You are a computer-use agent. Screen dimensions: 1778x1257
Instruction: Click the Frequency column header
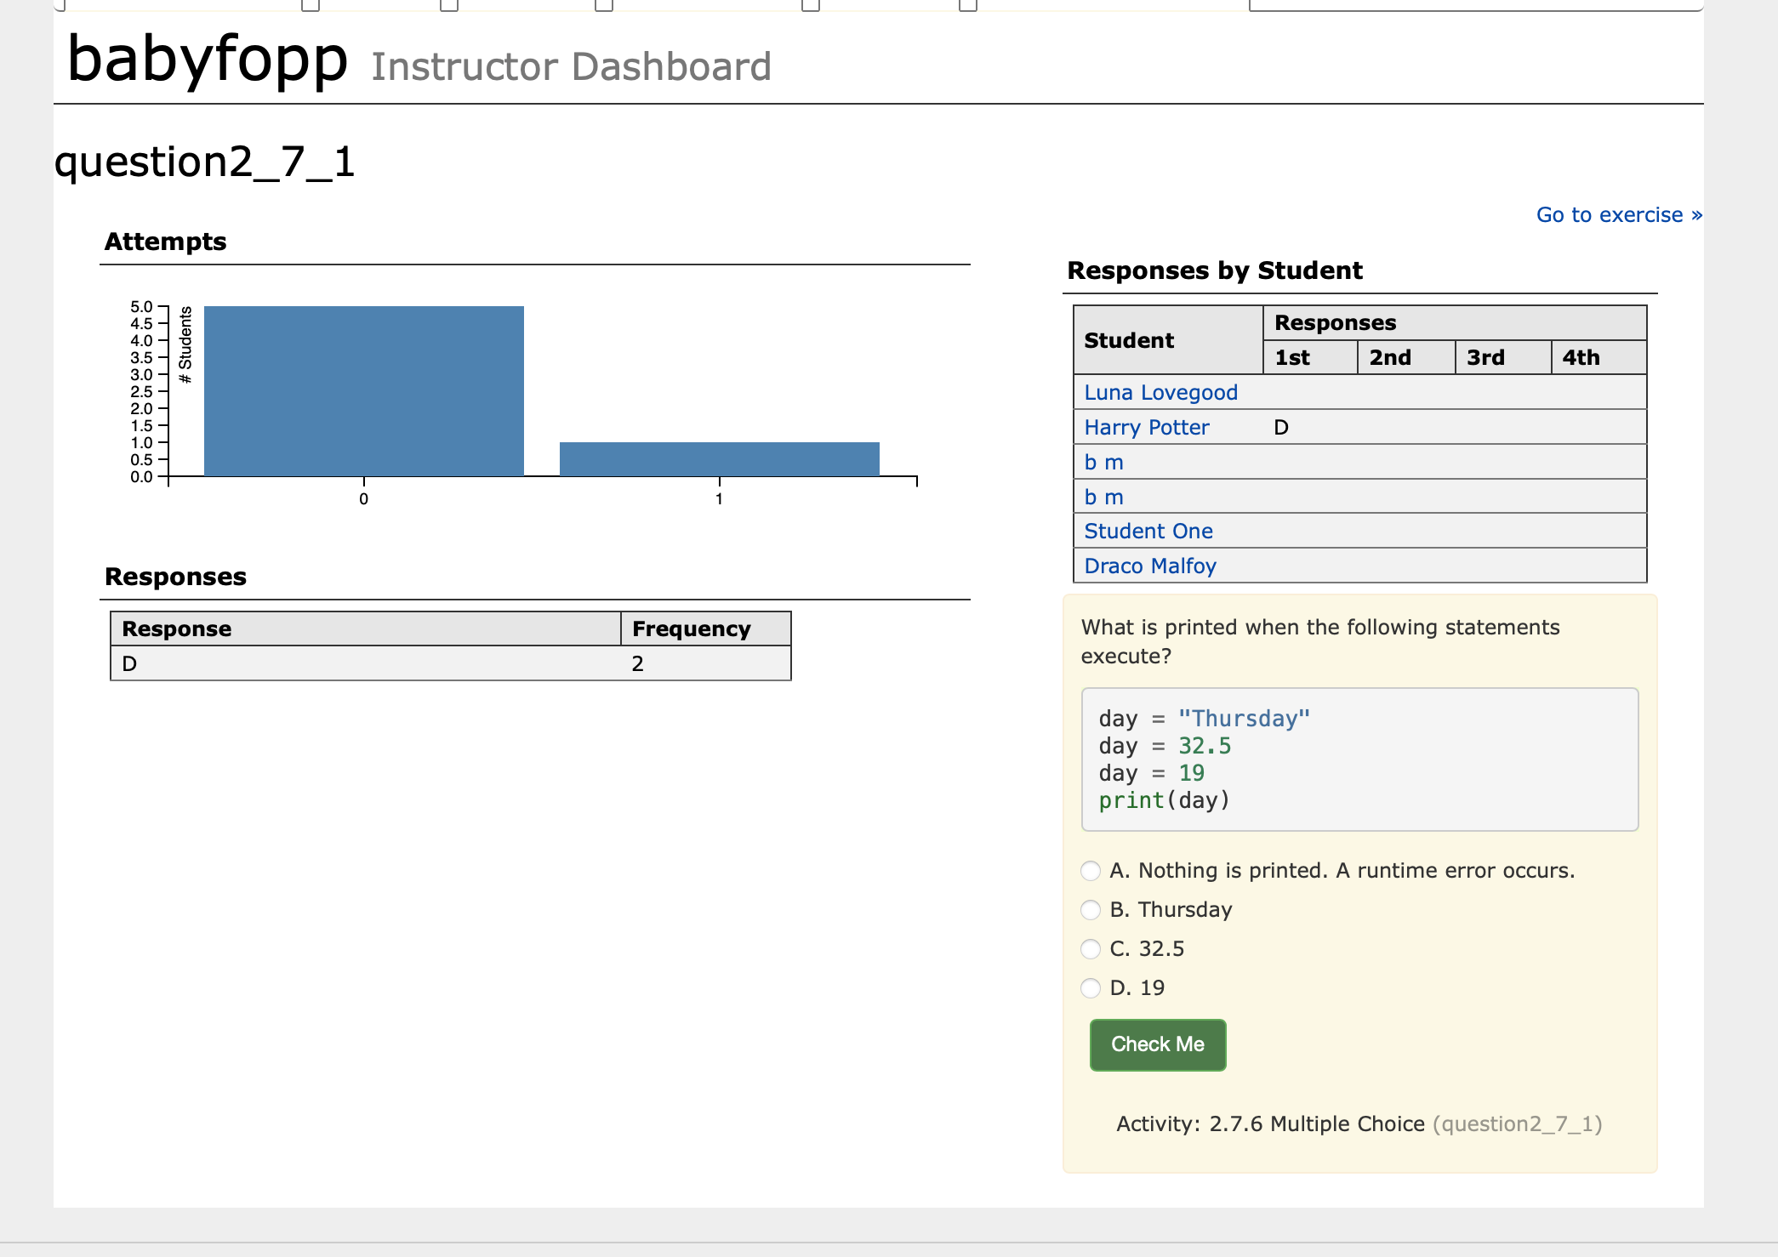pyautogui.click(x=691, y=629)
